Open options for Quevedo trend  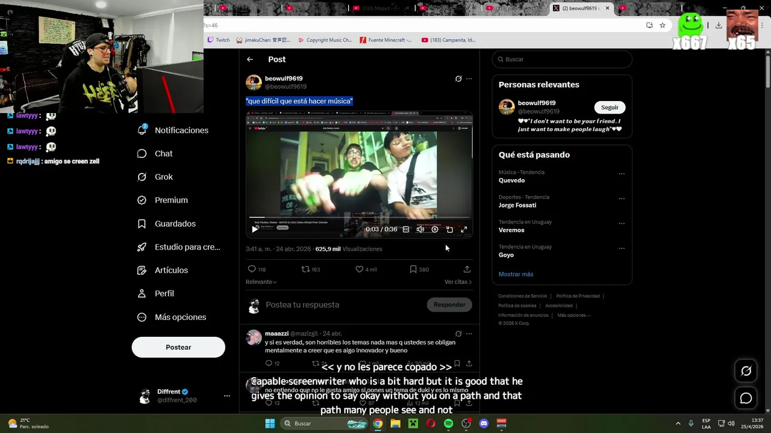click(622, 174)
